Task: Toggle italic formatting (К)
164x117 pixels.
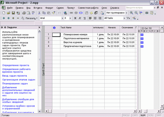Action: pyautogui.click(x=80, y=18)
